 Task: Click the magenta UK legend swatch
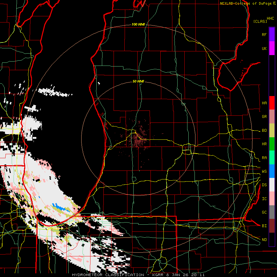pyautogui.click(x=272, y=48)
